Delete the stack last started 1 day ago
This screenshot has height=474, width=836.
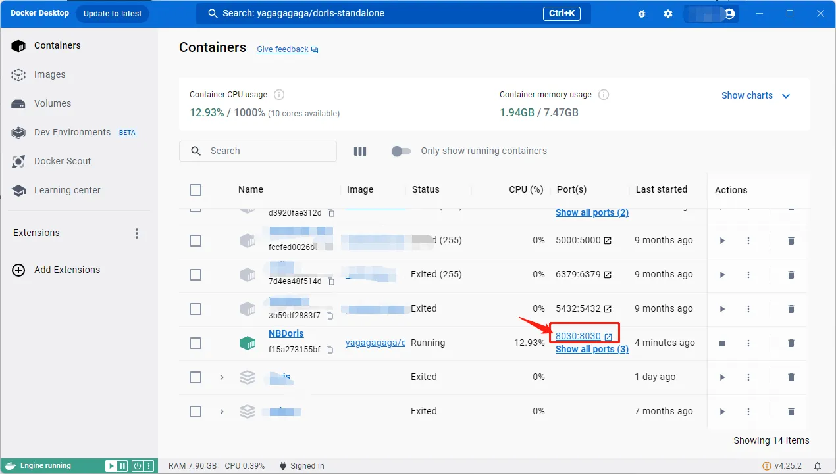click(x=791, y=377)
